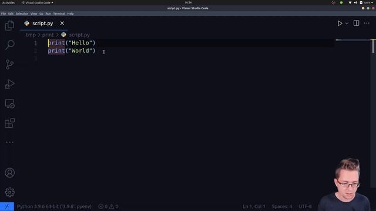This screenshot has height=211, width=376.
Task: Open the Remote Explorer view
Action: pos(9,104)
